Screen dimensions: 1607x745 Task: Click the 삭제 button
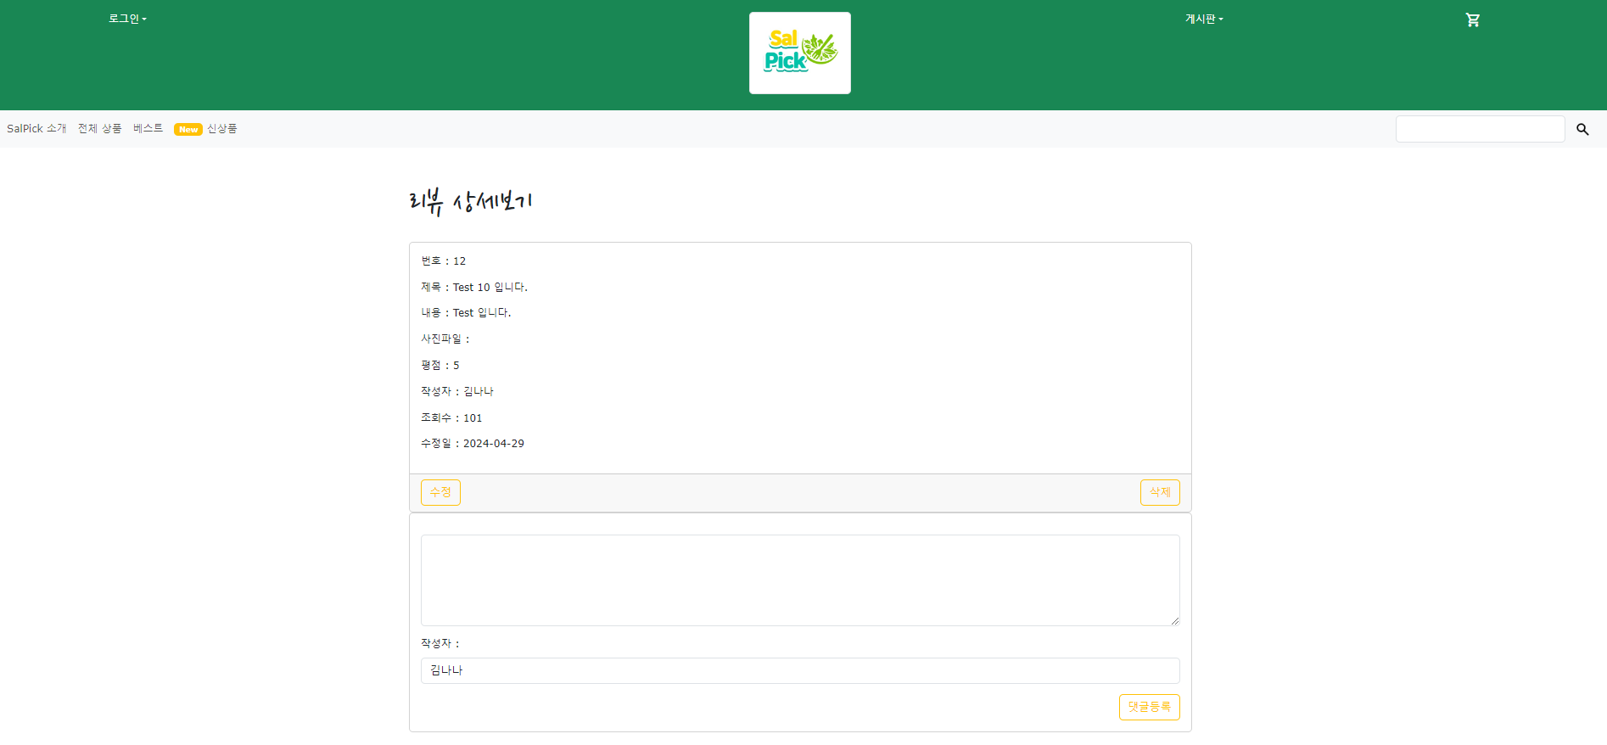coord(1160,492)
